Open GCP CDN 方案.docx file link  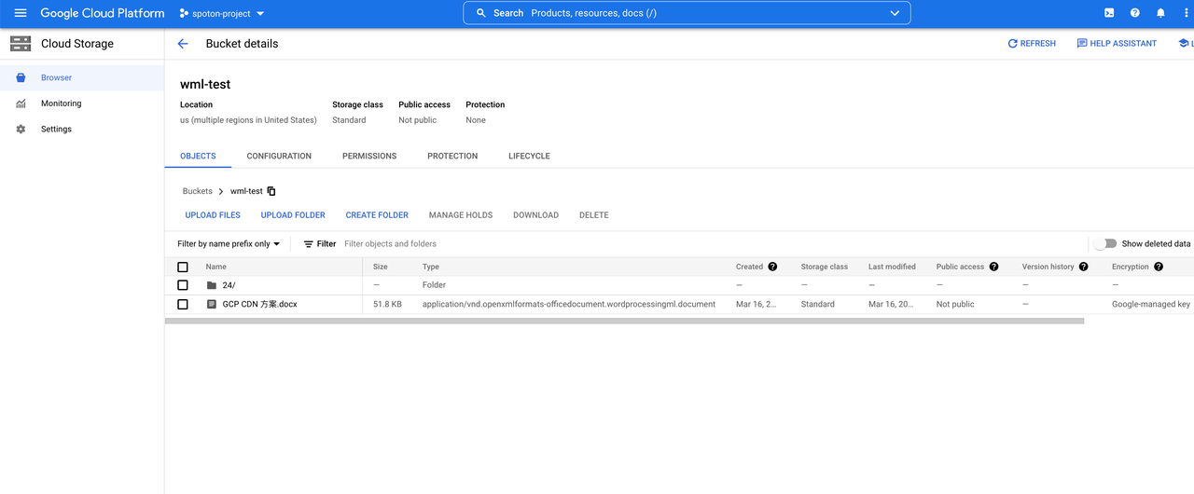[260, 304]
